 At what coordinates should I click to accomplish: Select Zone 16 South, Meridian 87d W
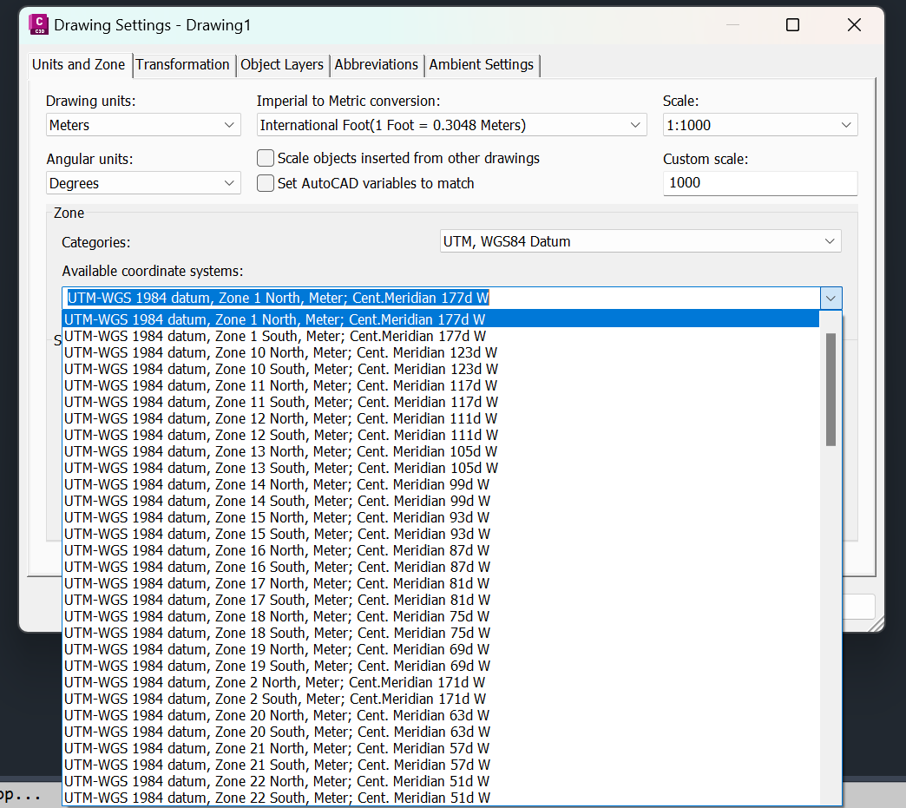(x=440, y=567)
